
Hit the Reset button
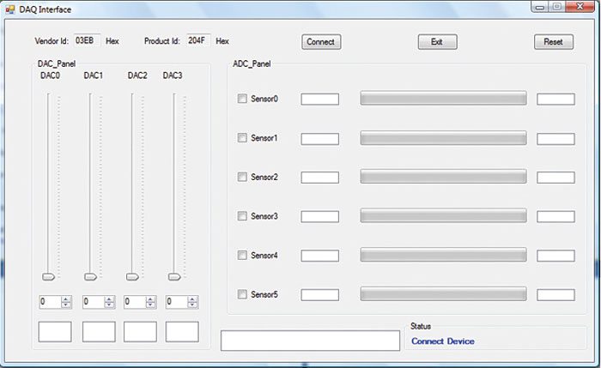coord(553,42)
